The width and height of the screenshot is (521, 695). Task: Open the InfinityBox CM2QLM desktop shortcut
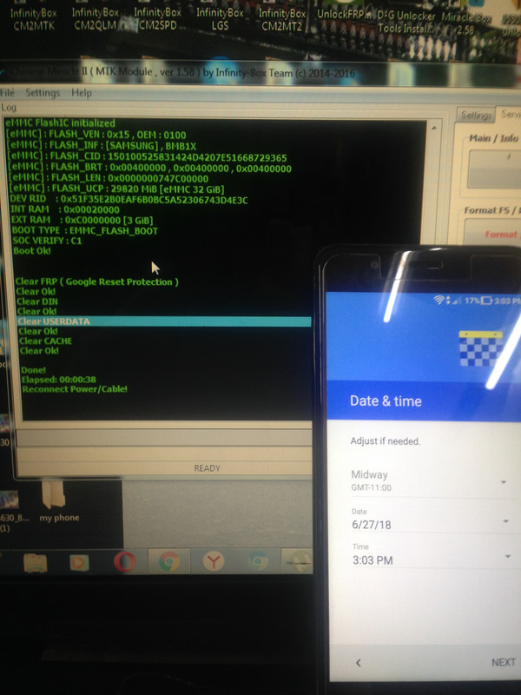pos(96,18)
